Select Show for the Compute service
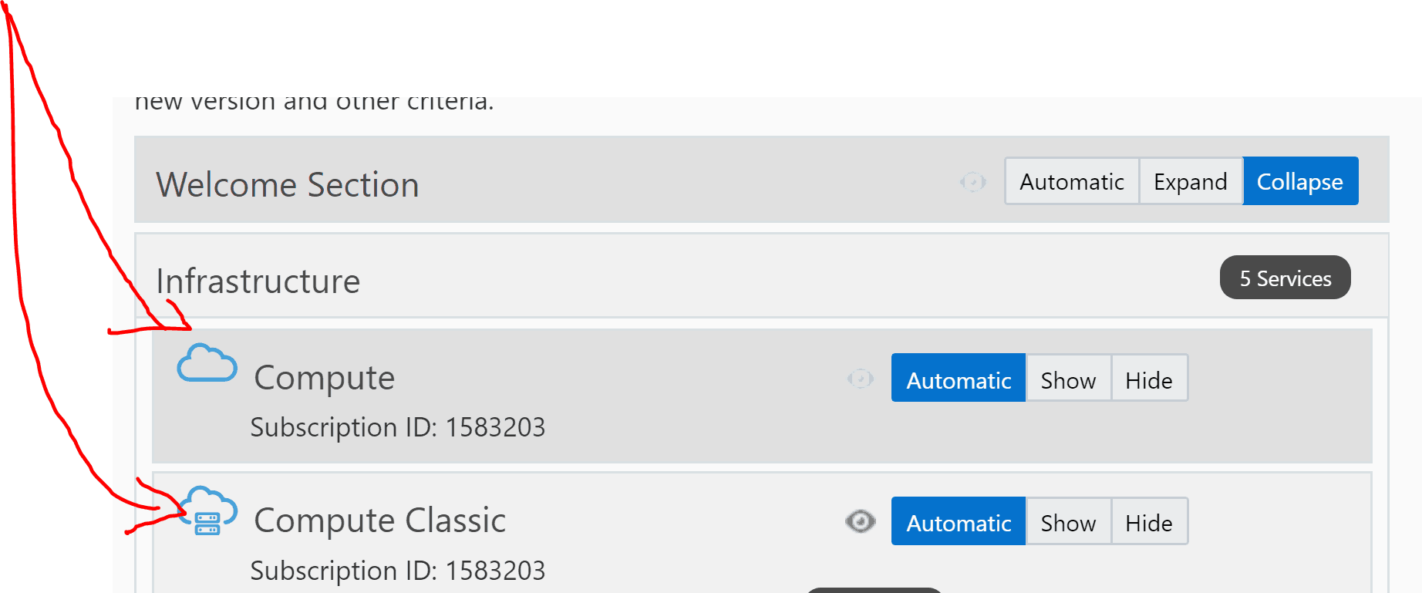1422x593 pixels. click(x=1068, y=379)
